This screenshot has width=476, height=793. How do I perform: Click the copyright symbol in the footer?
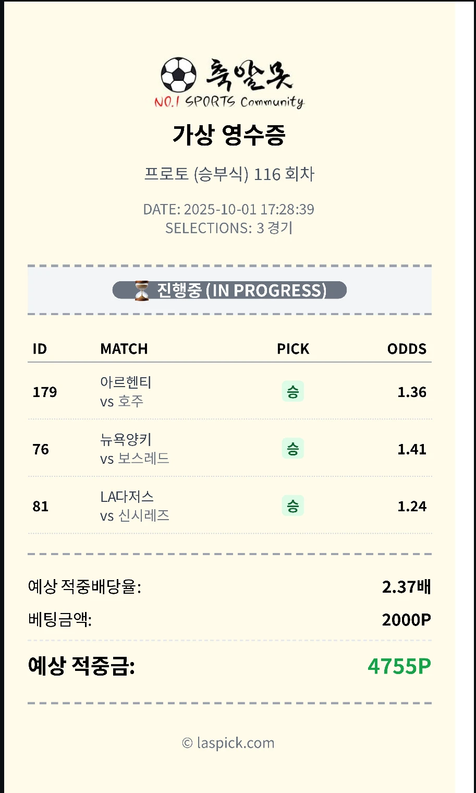click(x=187, y=743)
